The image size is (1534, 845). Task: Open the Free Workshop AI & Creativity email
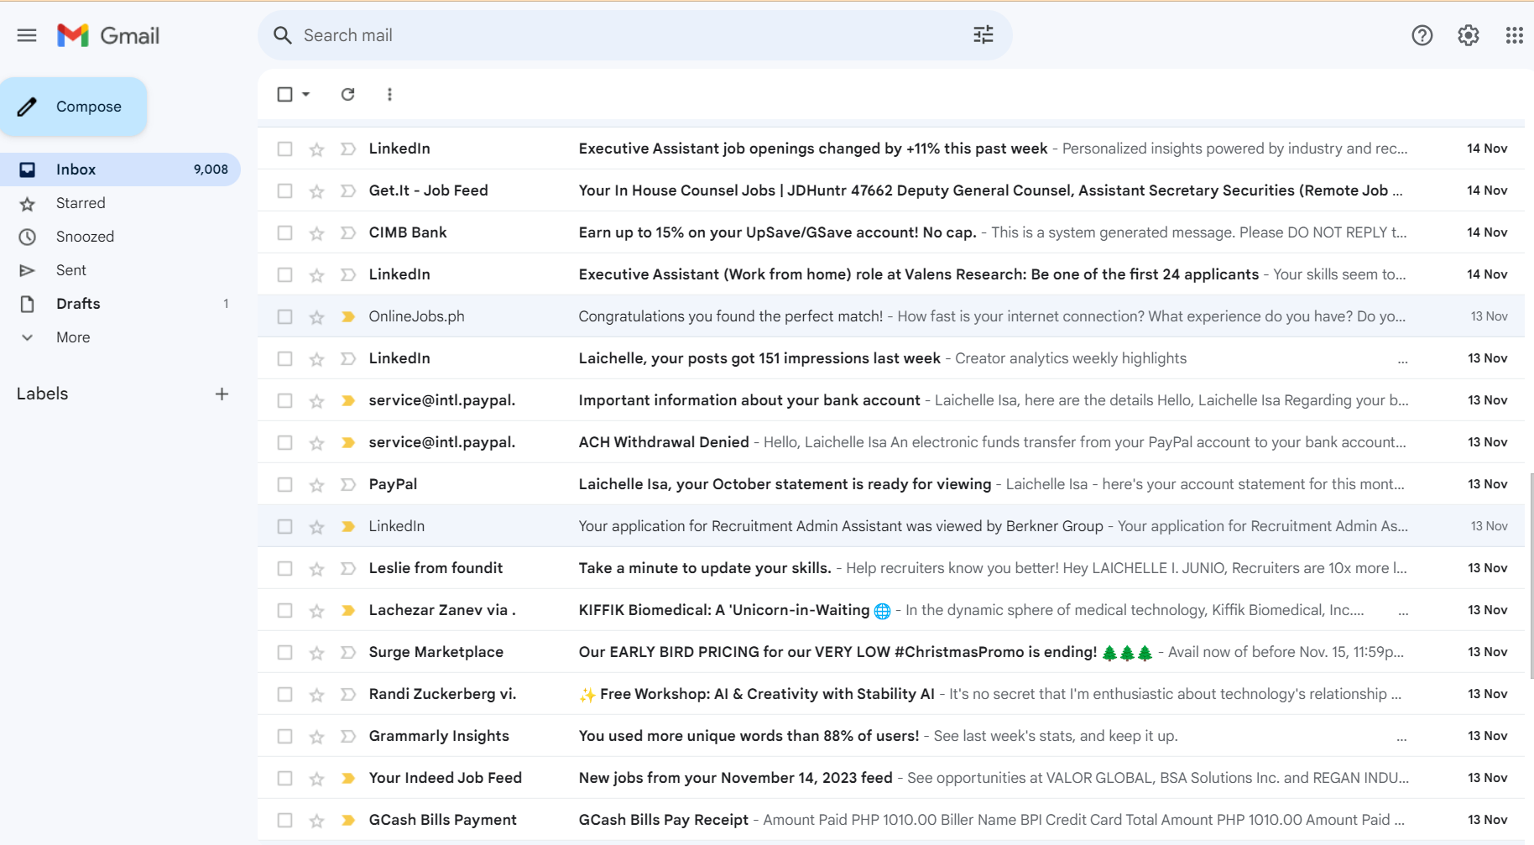click(x=891, y=694)
